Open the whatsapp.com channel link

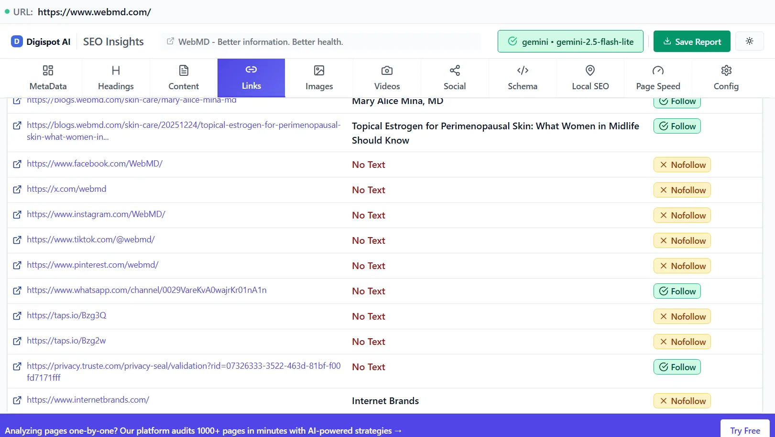pyautogui.click(x=147, y=290)
